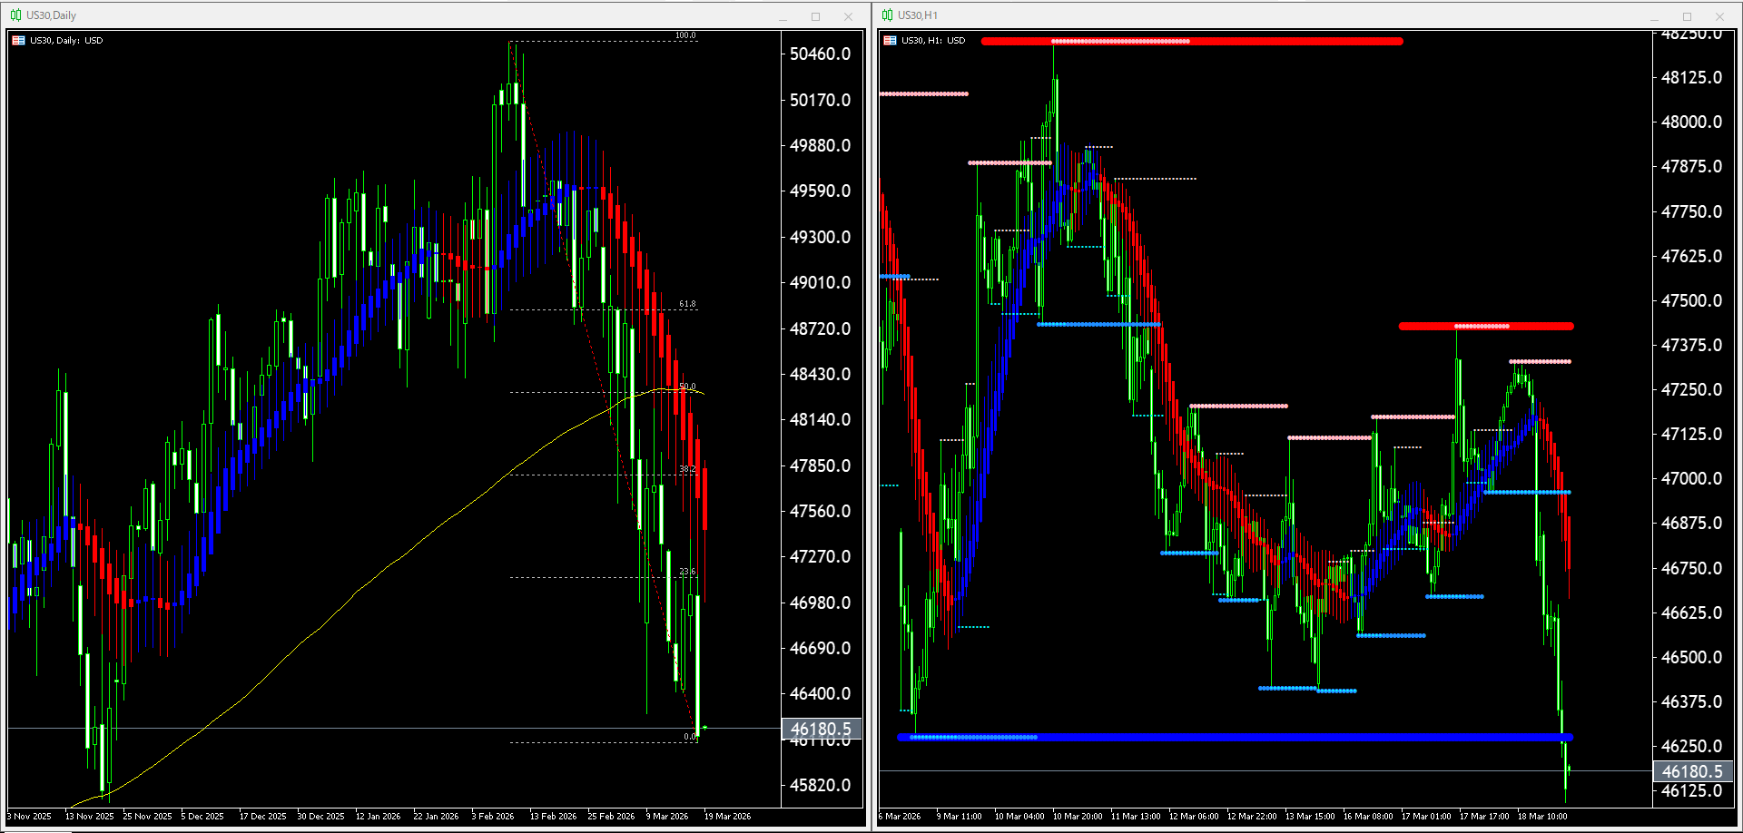Click the 11 Mar 13:00 time label
Viewport: 1743px width, 833px height.
(x=1136, y=817)
